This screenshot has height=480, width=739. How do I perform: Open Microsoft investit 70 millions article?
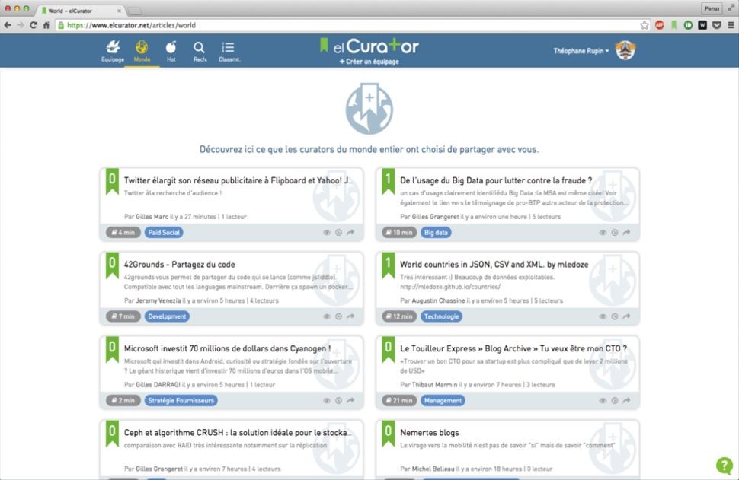pos(227,348)
